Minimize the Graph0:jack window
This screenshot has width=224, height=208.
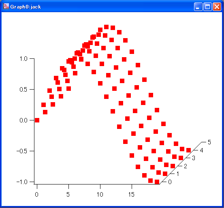click(x=198, y=6)
